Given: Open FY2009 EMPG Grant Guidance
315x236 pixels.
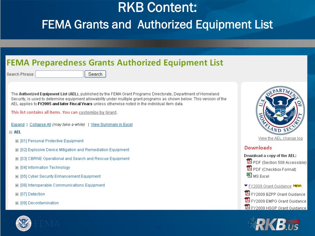Looking at the screenshot, I should [x=279, y=201].
